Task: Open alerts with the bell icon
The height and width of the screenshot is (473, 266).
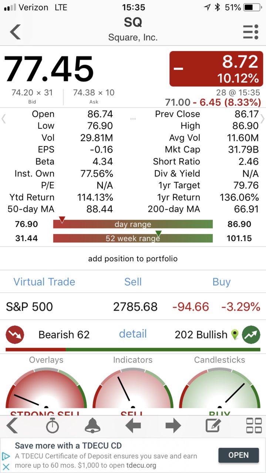Action: click(92, 426)
